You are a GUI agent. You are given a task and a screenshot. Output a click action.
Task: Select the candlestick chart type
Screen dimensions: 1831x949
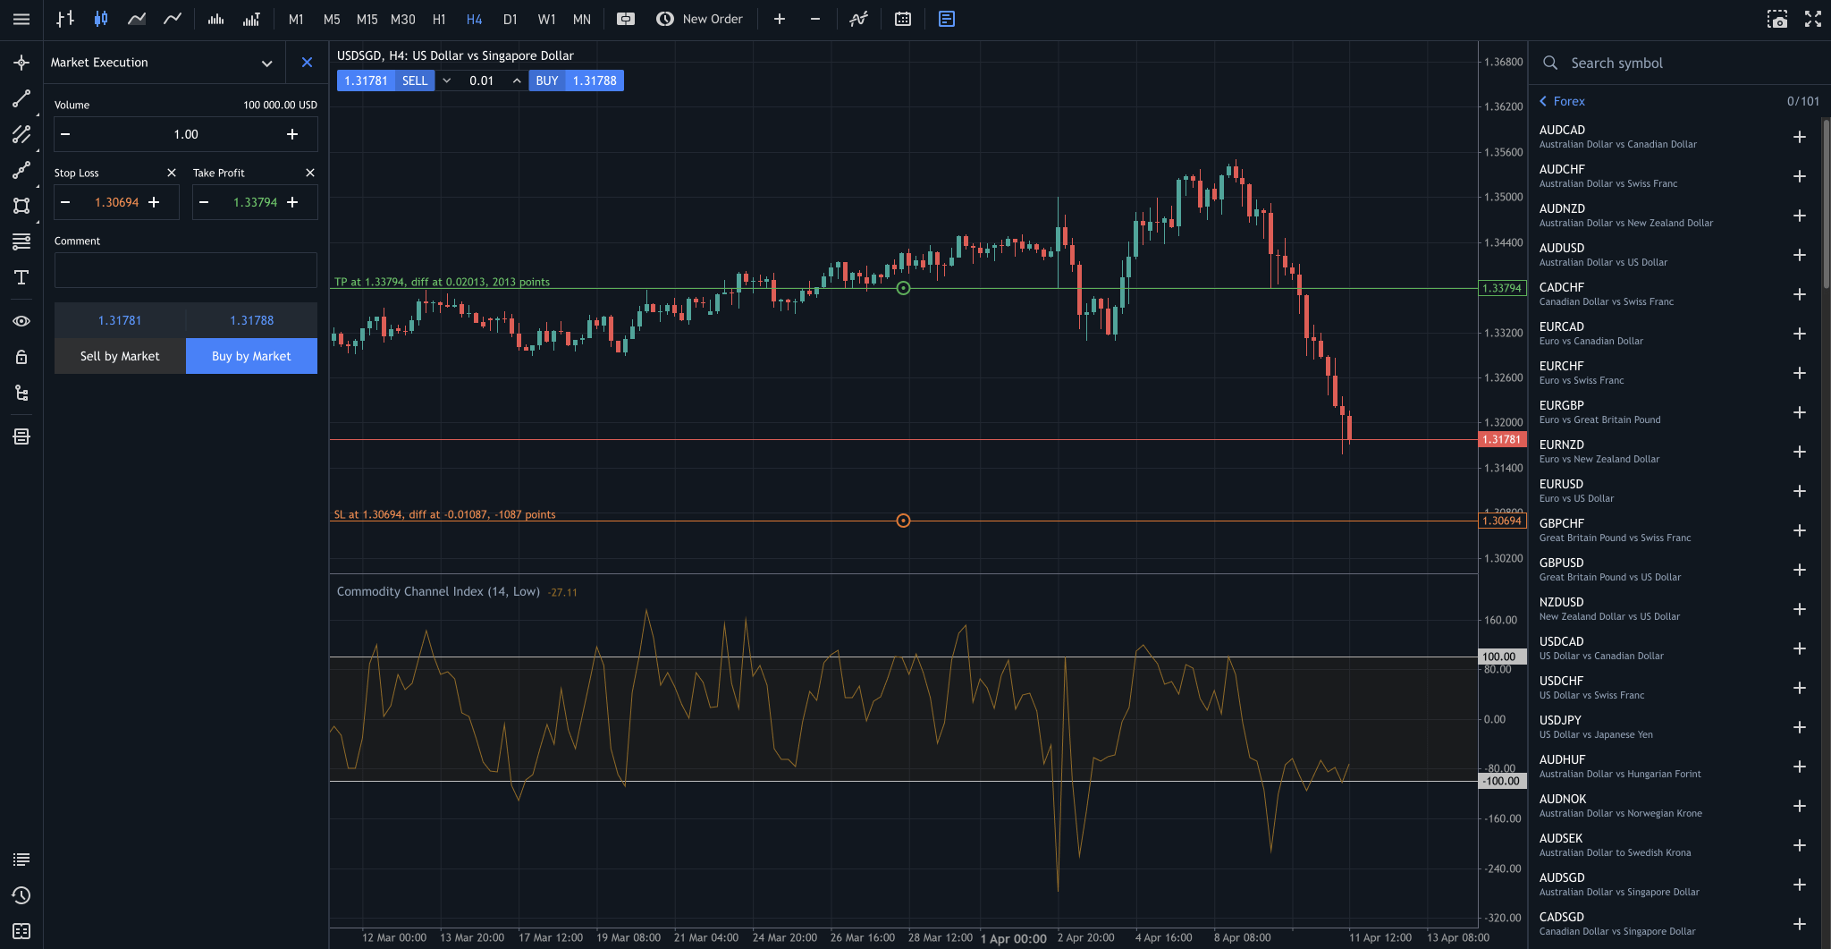tap(100, 18)
